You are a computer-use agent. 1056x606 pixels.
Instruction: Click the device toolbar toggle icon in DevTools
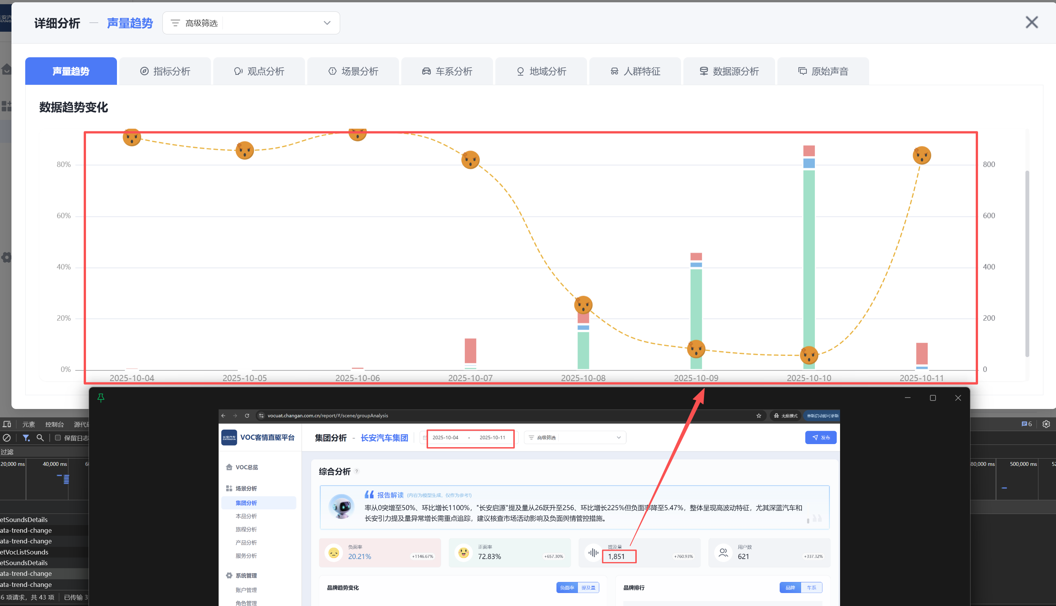tap(7, 424)
